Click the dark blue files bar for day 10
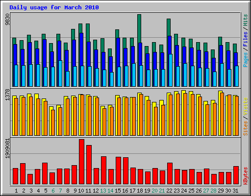 [x=81, y=49]
